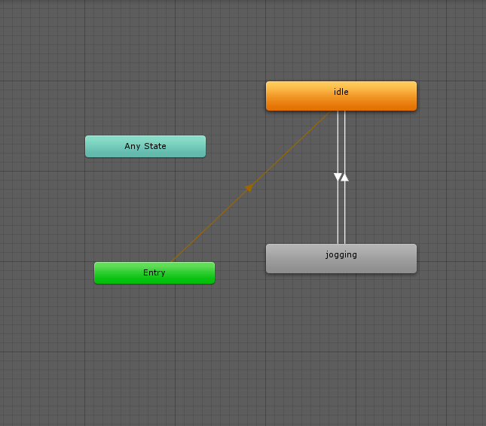Click orange transition line just above Entry node

click(x=179, y=254)
